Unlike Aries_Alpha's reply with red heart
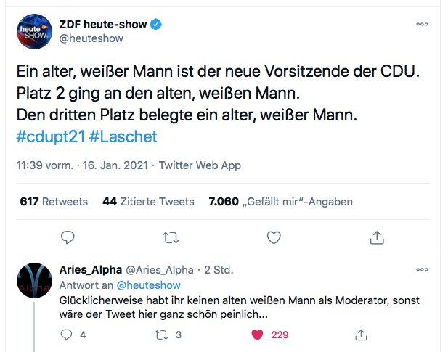 [256, 335]
